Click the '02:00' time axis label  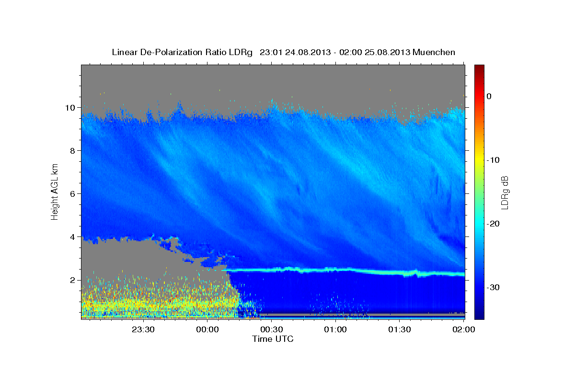463,329
